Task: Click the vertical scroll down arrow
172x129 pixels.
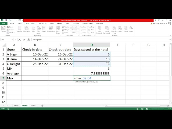Action: pyautogui.click(x=171, y=103)
